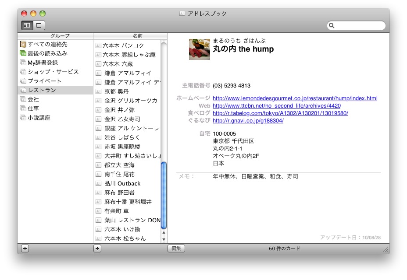Select the すべての連絡先 group icon
Screen dimensions: 407x280
[x=23, y=44]
